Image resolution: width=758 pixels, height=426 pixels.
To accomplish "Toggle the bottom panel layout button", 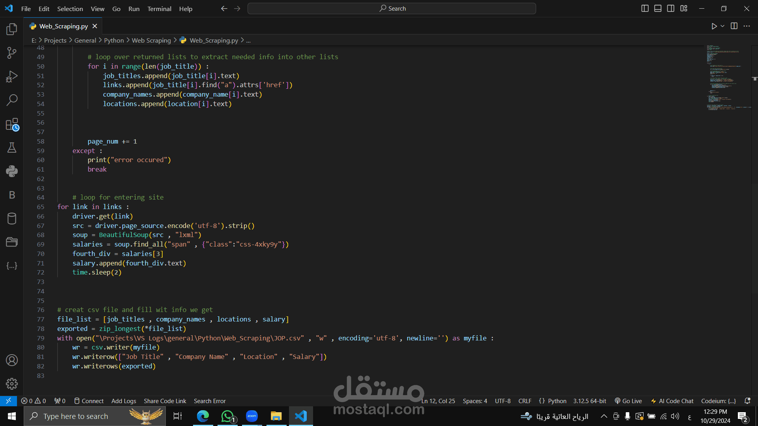I will tap(658, 8).
